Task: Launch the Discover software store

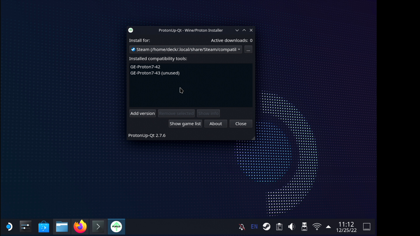Action: pos(44,227)
